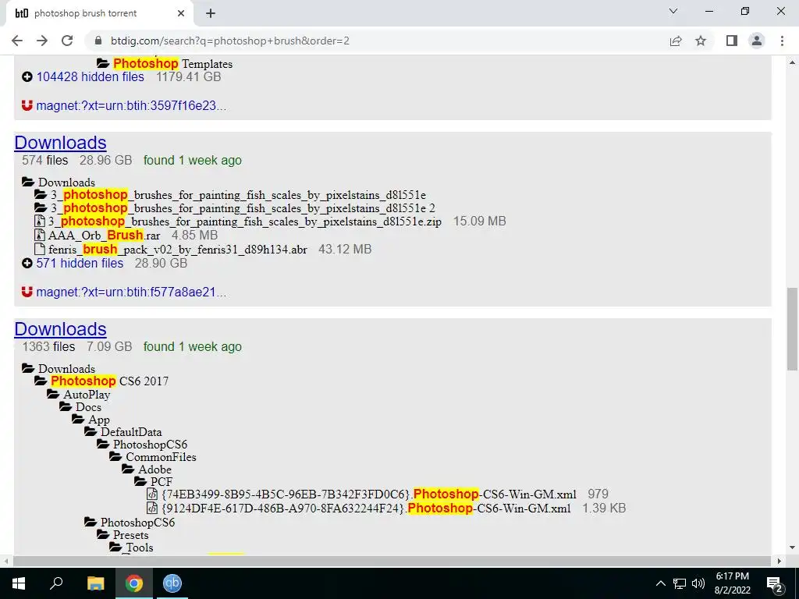Click the Presets folder icon

point(103,535)
